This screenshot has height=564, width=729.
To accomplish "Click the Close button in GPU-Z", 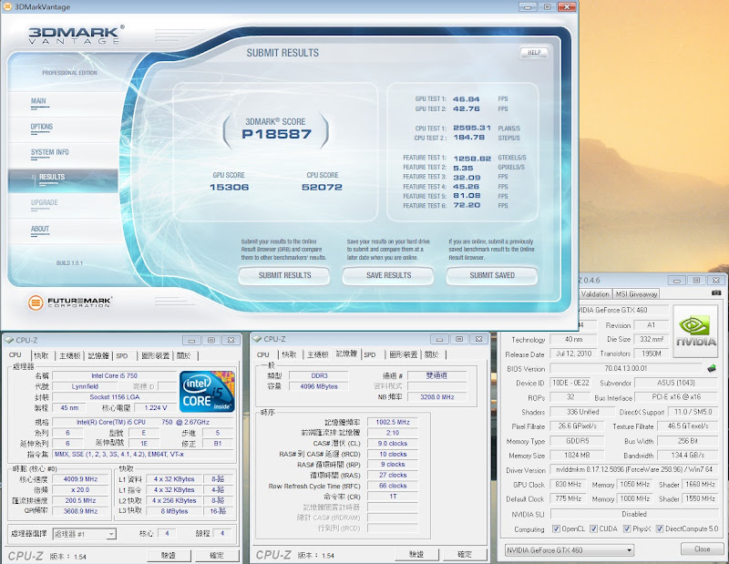I will click(x=702, y=549).
